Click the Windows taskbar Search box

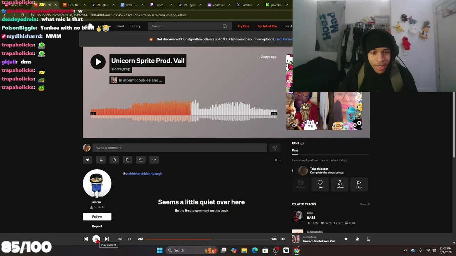point(192,250)
